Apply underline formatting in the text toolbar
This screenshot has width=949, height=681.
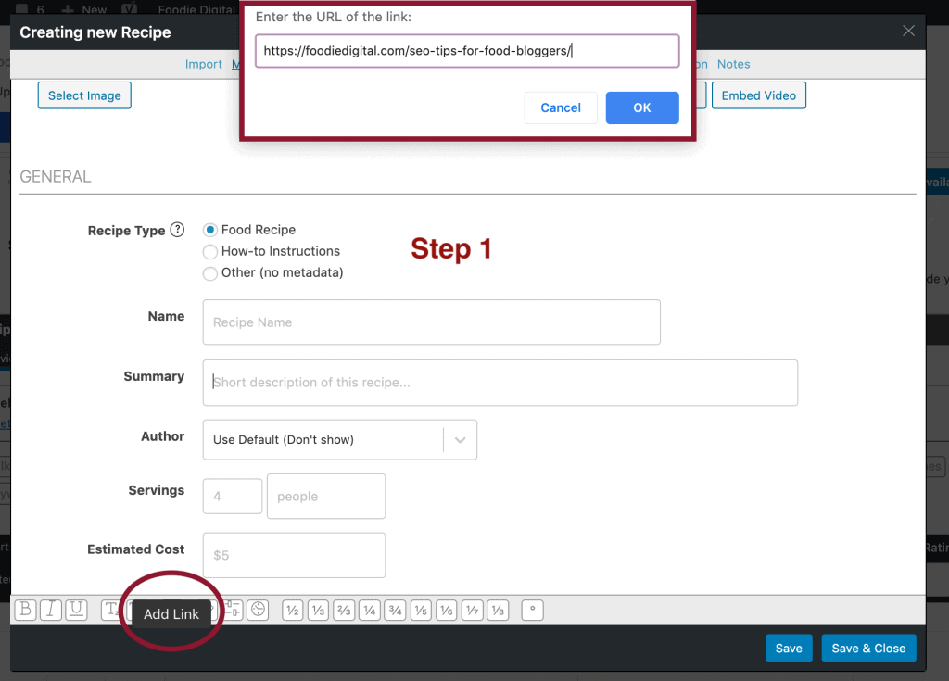coord(76,610)
